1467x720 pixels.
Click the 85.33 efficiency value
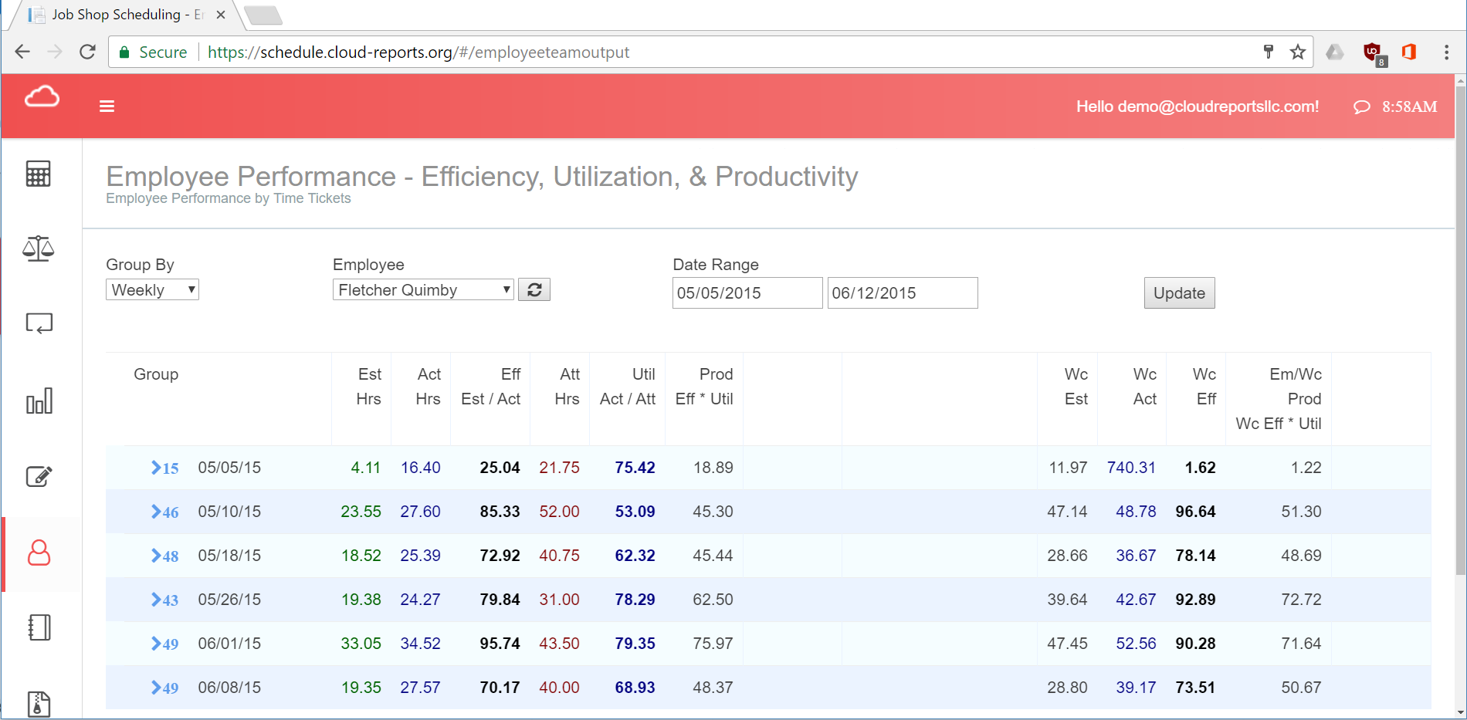point(500,512)
